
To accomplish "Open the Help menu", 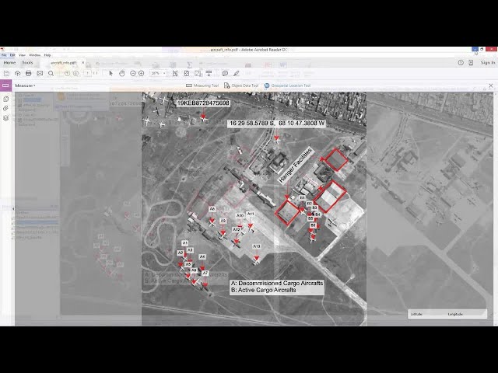I will (x=47, y=55).
